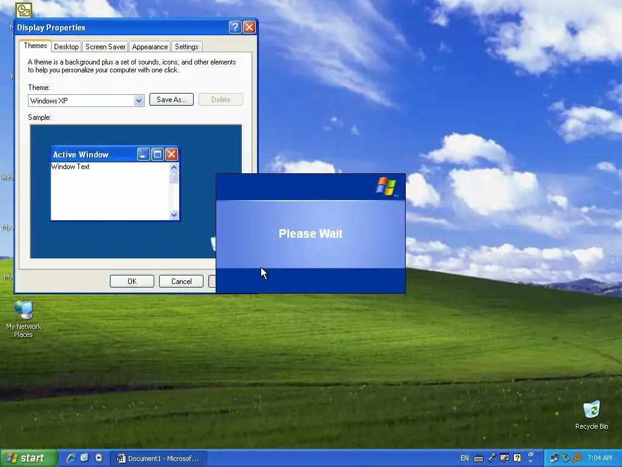Viewport: 622px width, 467px height.
Task: Close the Display Properties dialog
Action: coord(249,27)
